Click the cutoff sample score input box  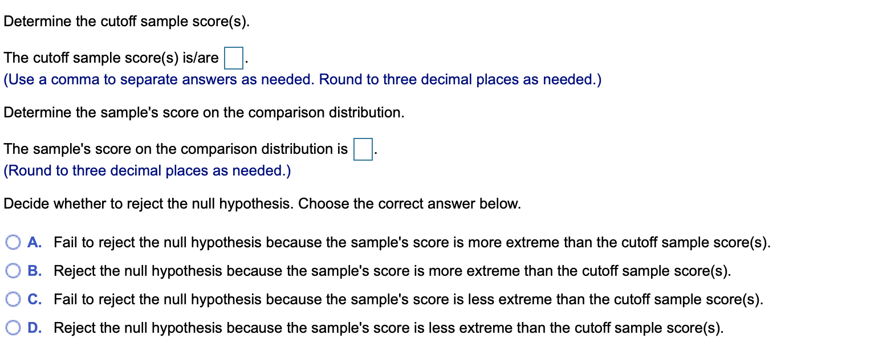pos(233,58)
